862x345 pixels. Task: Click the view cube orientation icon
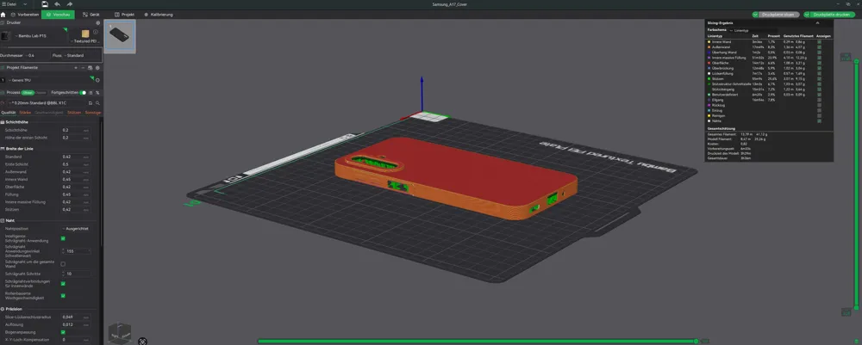tap(119, 332)
